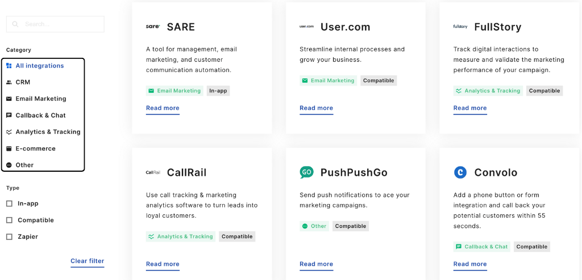The height and width of the screenshot is (280, 582).
Task: Click the Clear filter link
Action: coord(87,261)
